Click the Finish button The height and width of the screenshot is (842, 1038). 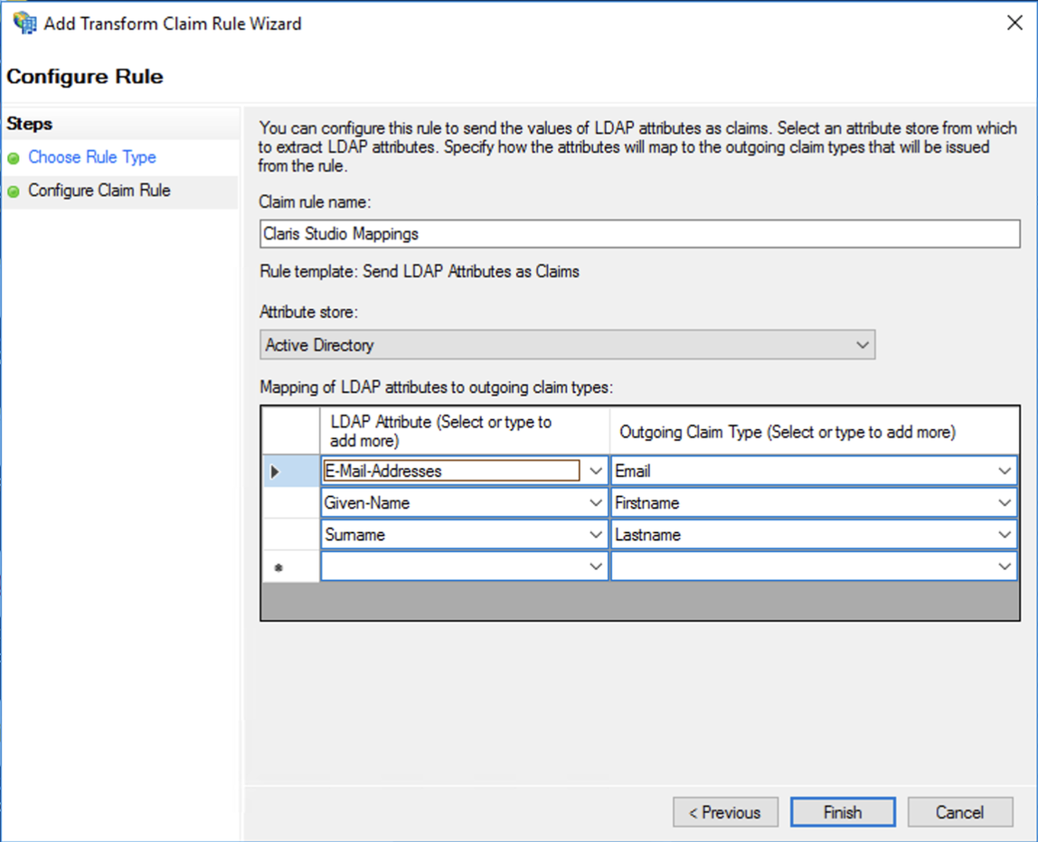pos(842,811)
